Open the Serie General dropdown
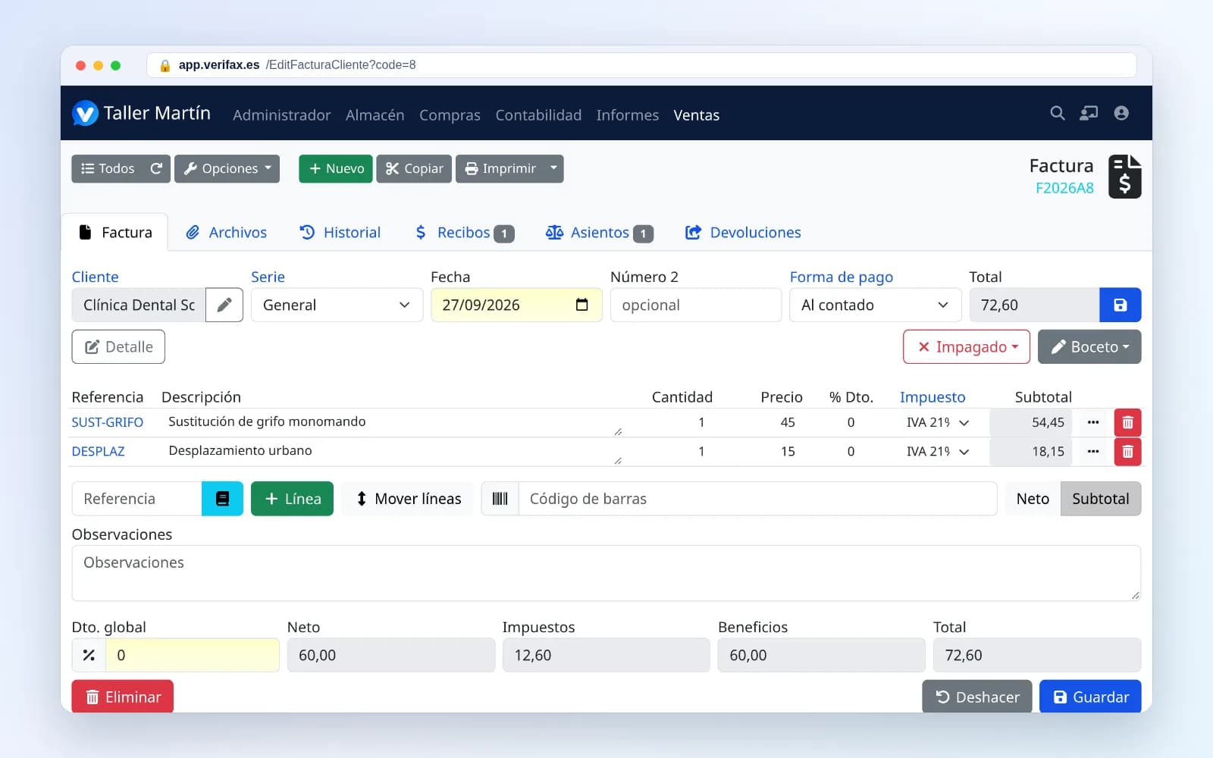 (x=337, y=305)
